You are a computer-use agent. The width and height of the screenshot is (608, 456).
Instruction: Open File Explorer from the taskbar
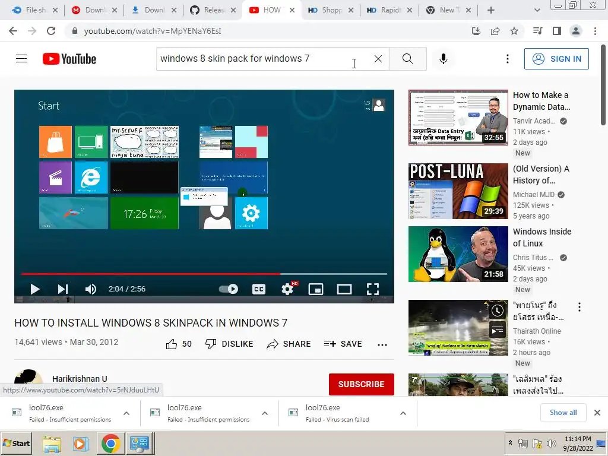[52, 444]
